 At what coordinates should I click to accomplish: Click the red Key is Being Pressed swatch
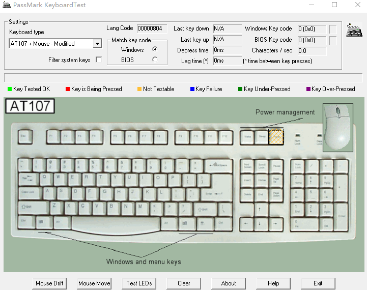(x=68, y=89)
